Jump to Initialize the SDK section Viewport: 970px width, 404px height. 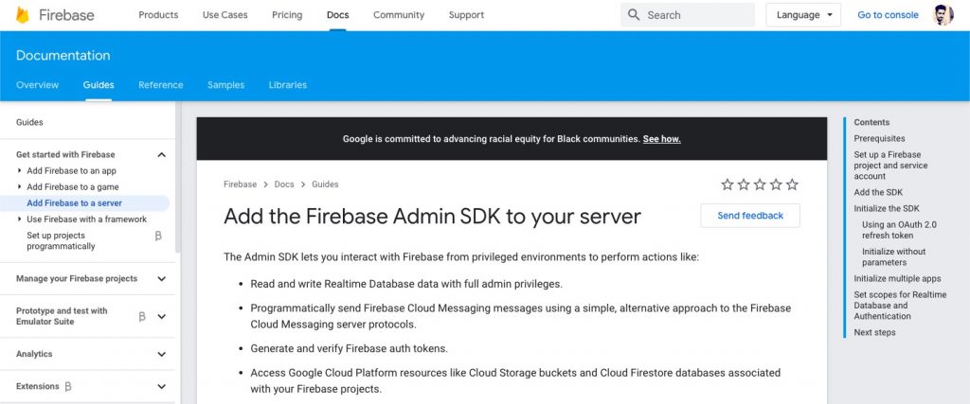[887, 208]
